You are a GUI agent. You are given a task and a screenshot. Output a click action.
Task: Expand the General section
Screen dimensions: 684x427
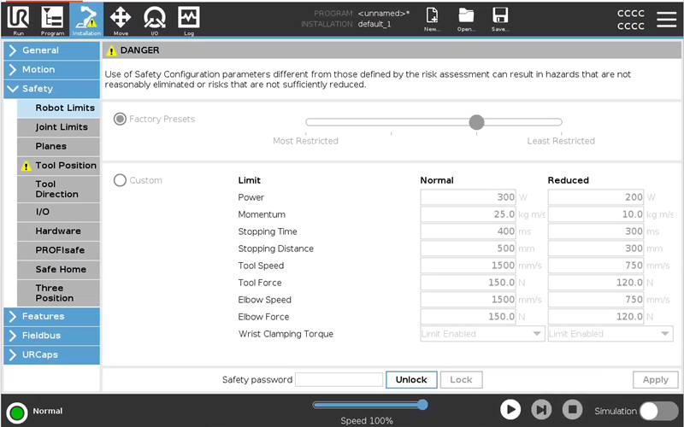[51, 50]
